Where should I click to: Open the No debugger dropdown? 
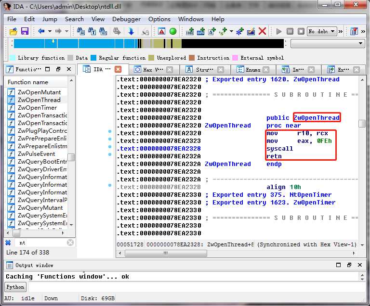pyautogui.click(x=322, y=31)
